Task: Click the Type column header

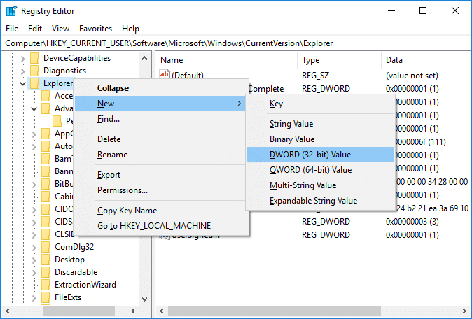Action: pyautogui.click(x=310, y=60)
